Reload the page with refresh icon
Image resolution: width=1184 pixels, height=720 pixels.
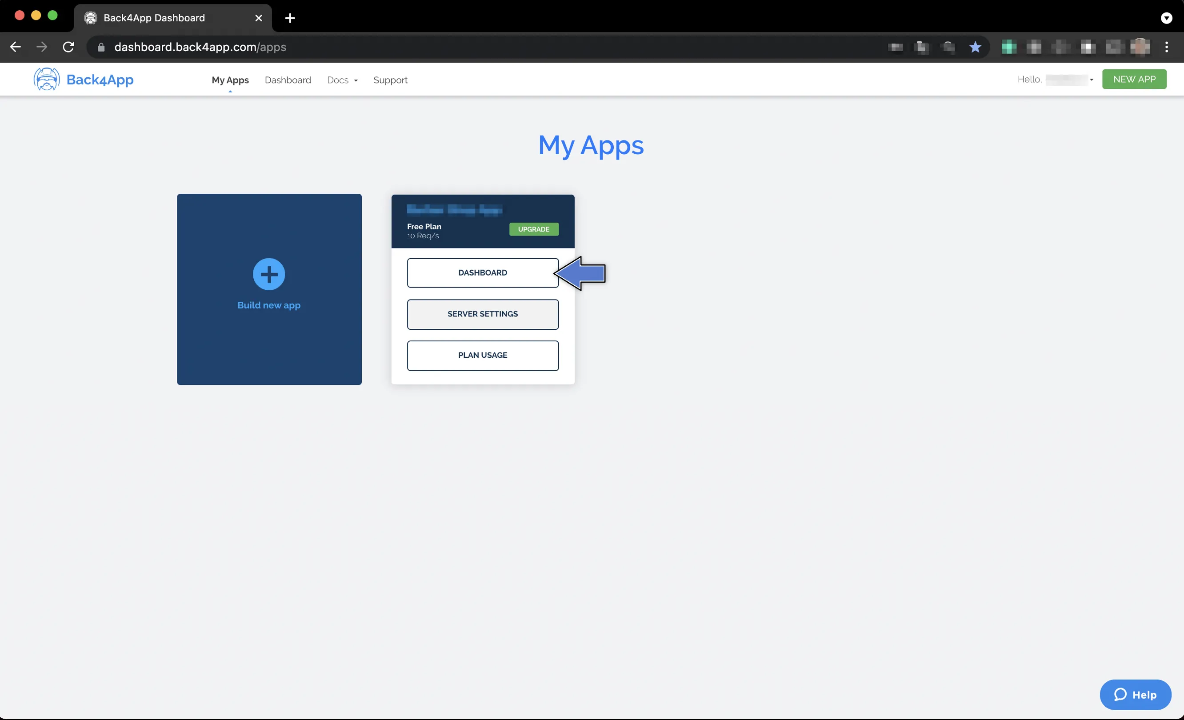[x=69, y=47]
